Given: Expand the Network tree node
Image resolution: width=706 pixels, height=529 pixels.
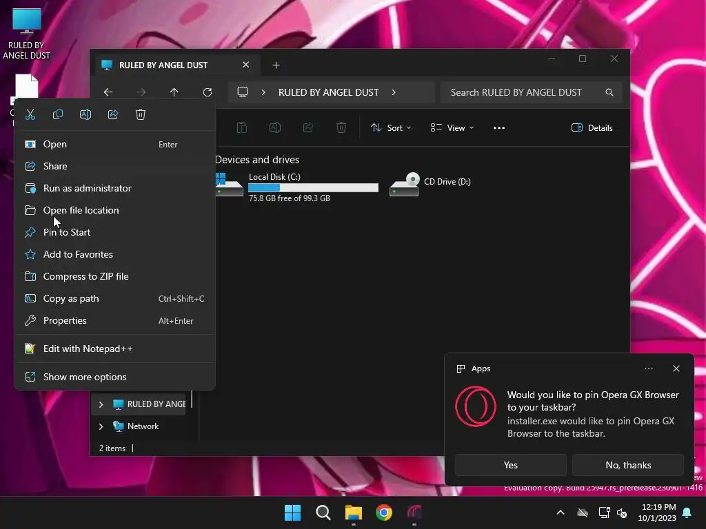Looking at the screenshot, I should pyautogui.click(x=101, y=426).
